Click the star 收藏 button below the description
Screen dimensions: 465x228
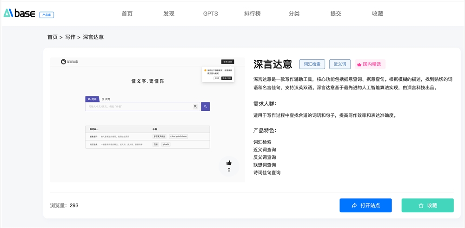click(x=427, y=205)
